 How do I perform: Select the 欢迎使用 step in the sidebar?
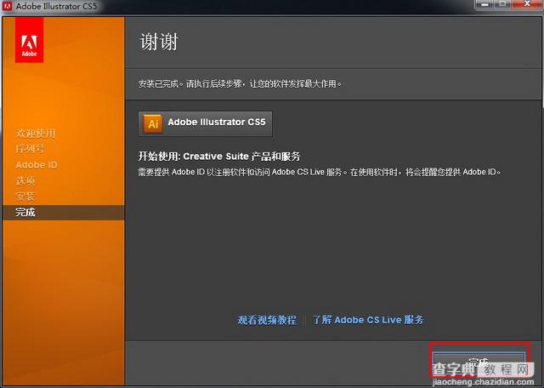pos(36,134)
